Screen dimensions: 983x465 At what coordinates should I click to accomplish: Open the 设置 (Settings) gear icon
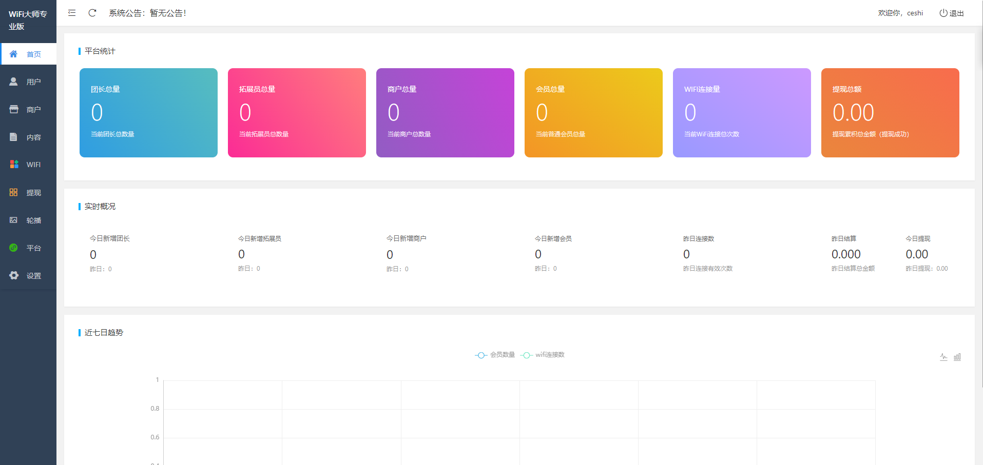tap(13, 275)
